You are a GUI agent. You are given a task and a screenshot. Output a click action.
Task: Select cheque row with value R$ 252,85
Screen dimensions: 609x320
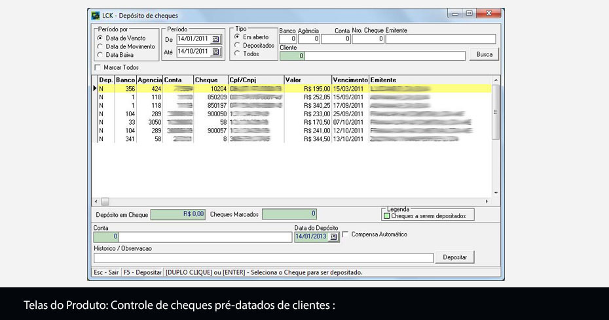295,97
